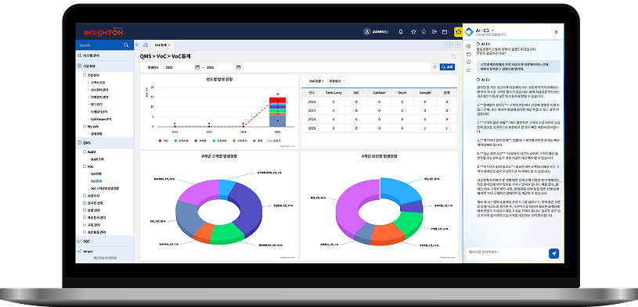638x307 pixels.
Task: Mark the page as favorite with outline star
Action: (x=454, y=56)
